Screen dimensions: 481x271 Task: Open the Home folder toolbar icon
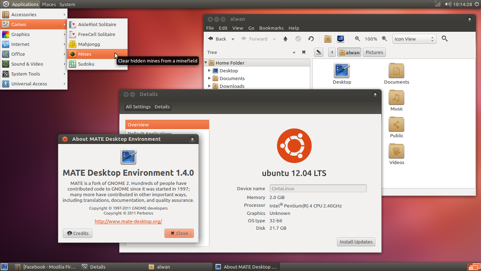click(328, 39)
